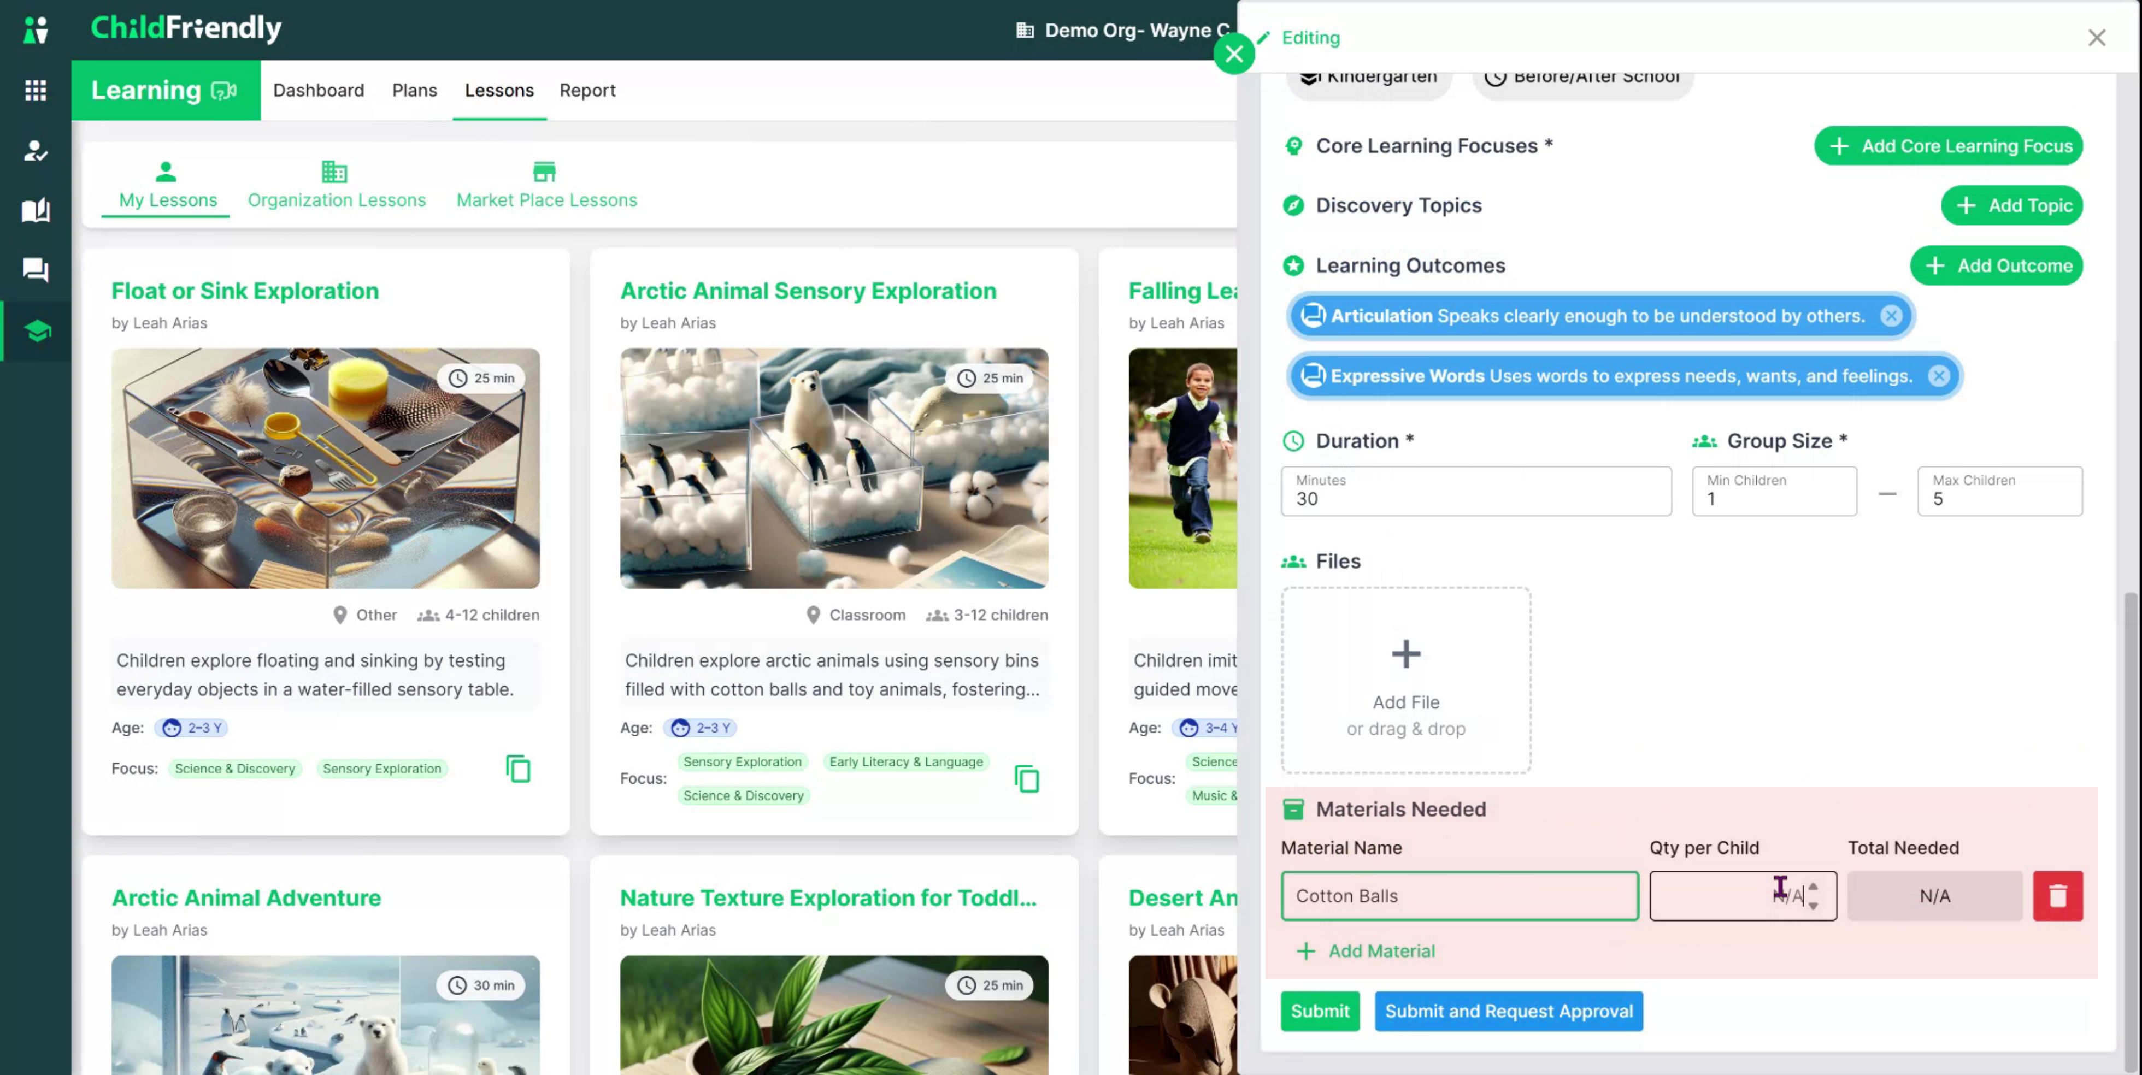The image size is (2142, 1075).
Task: Click the pencil Editing icon
Action: [1264, 38]
